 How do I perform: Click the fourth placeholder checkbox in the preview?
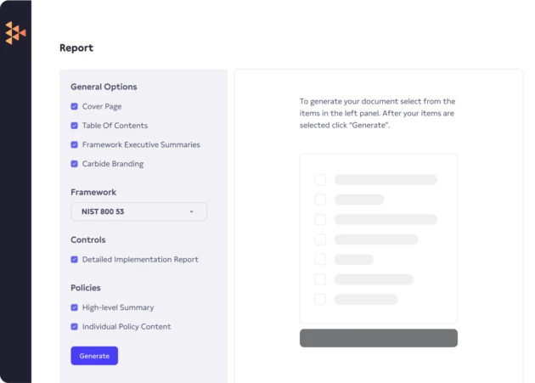320,239
